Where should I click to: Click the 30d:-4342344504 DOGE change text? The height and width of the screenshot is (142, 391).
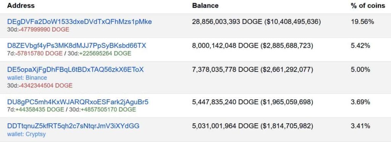40,86
